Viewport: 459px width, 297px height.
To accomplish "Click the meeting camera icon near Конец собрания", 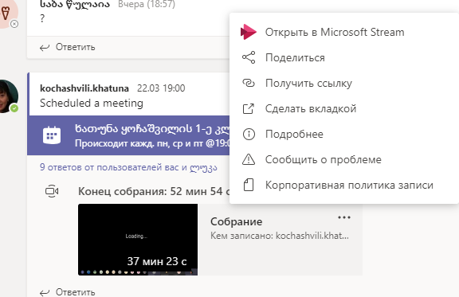I will pos(52,191).
